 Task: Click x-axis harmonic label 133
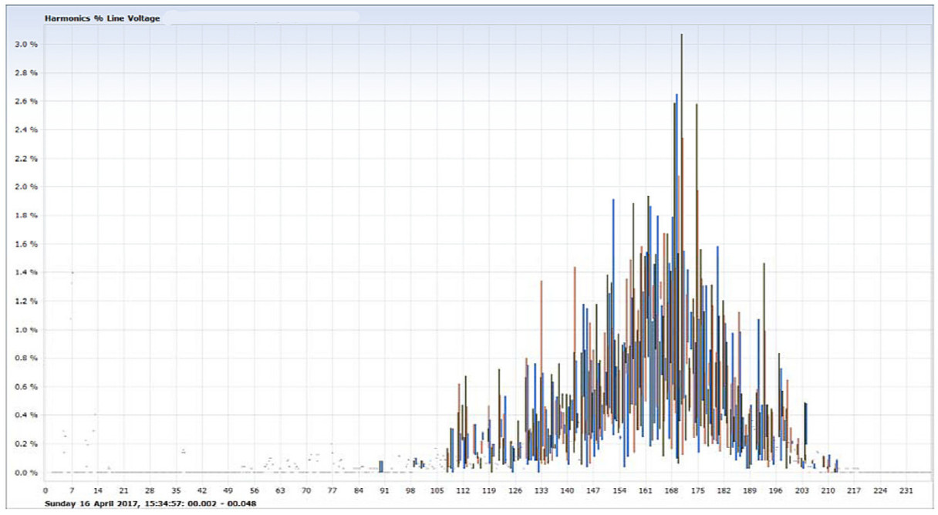pos(542,490)
